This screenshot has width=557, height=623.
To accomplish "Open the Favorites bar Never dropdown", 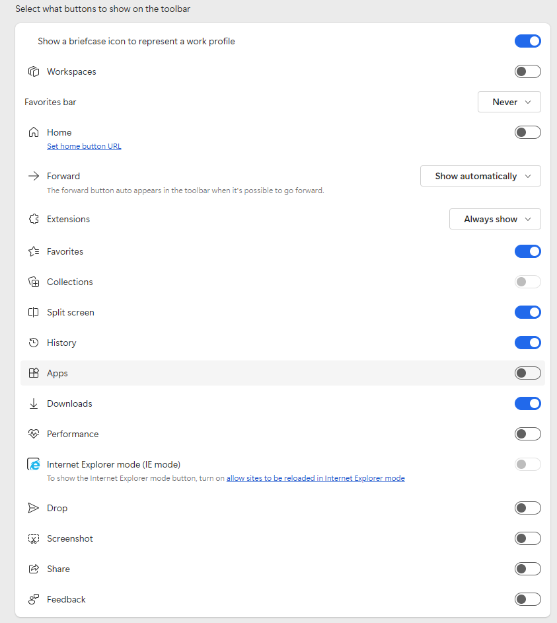I will click(x=509, y=102).
